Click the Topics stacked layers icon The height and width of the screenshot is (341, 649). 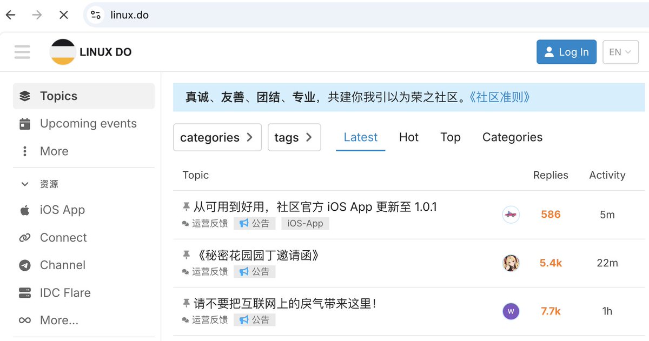[x=25, y=96]
